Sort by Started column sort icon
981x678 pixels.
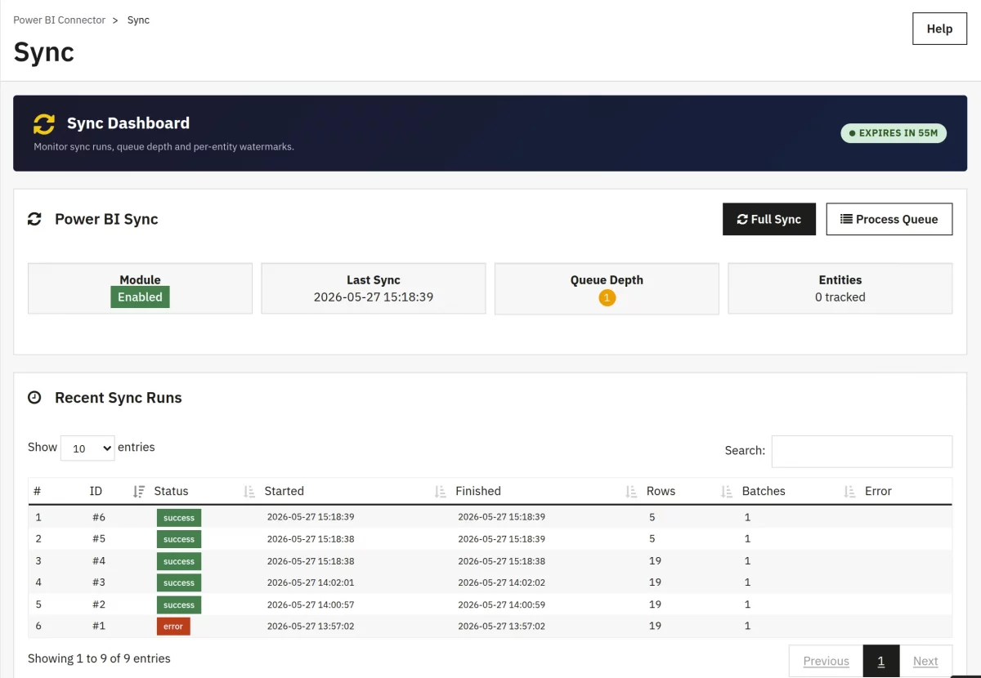click(x=441, y=492)
